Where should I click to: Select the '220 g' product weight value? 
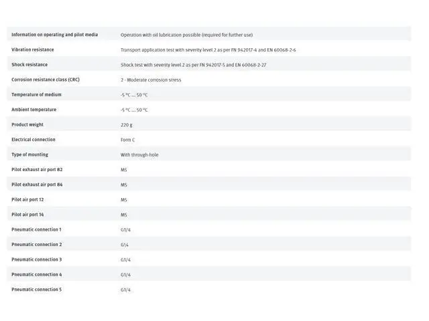127,125
